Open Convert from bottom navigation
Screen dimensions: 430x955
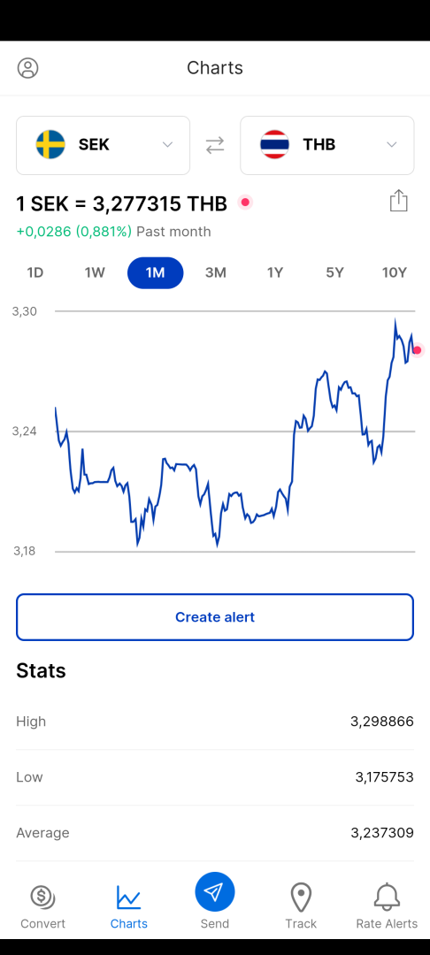click(x=42, y=907)
